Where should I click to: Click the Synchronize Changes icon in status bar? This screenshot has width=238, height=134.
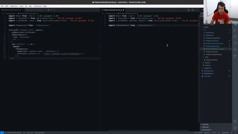[x=24, y=133]
